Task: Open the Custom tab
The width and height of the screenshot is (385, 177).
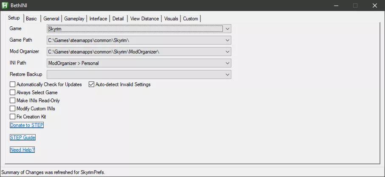Action: (191, 19)
